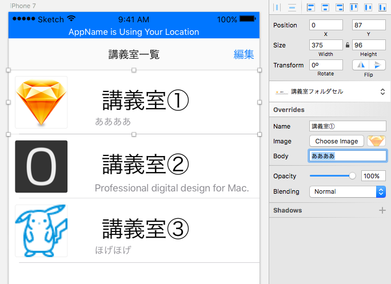The width and height of the screenshot is (391, 284).
Task: Click the Name override field
Action: pyautogui.click(x=348, y=126)
